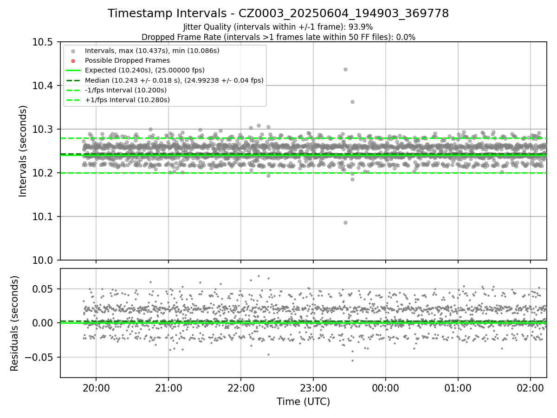The image size is (557, 418).
Task: Click the 21:00 time tick label
Action: coord(168,387)
